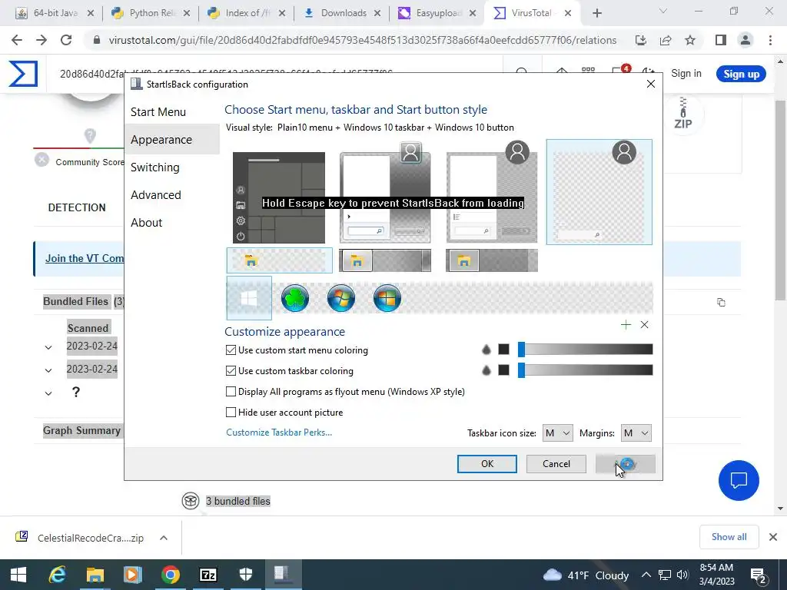Select the dark Plain10 start menu style thumbnail
Image resolution: width=787 pixels, height=590 pixels.
point(278,197)
